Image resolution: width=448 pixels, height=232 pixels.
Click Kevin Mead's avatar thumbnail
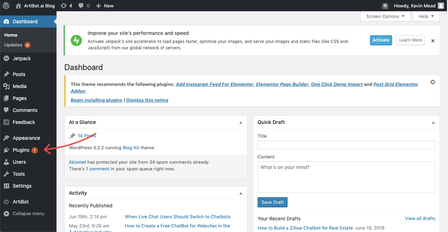click(441, 6)
